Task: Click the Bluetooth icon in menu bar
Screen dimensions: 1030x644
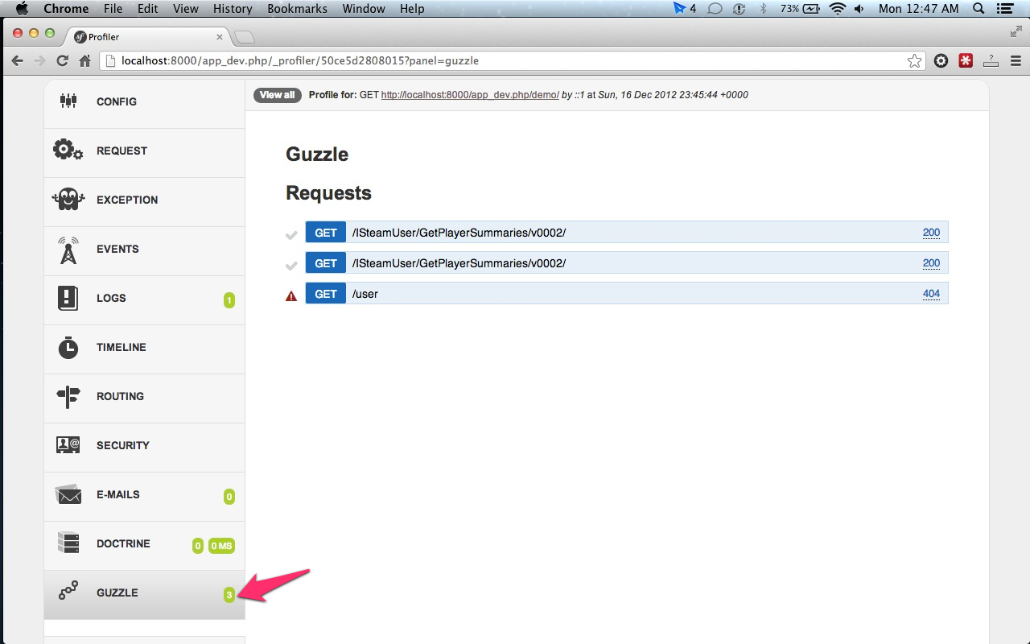Action: tap(764, 9)
